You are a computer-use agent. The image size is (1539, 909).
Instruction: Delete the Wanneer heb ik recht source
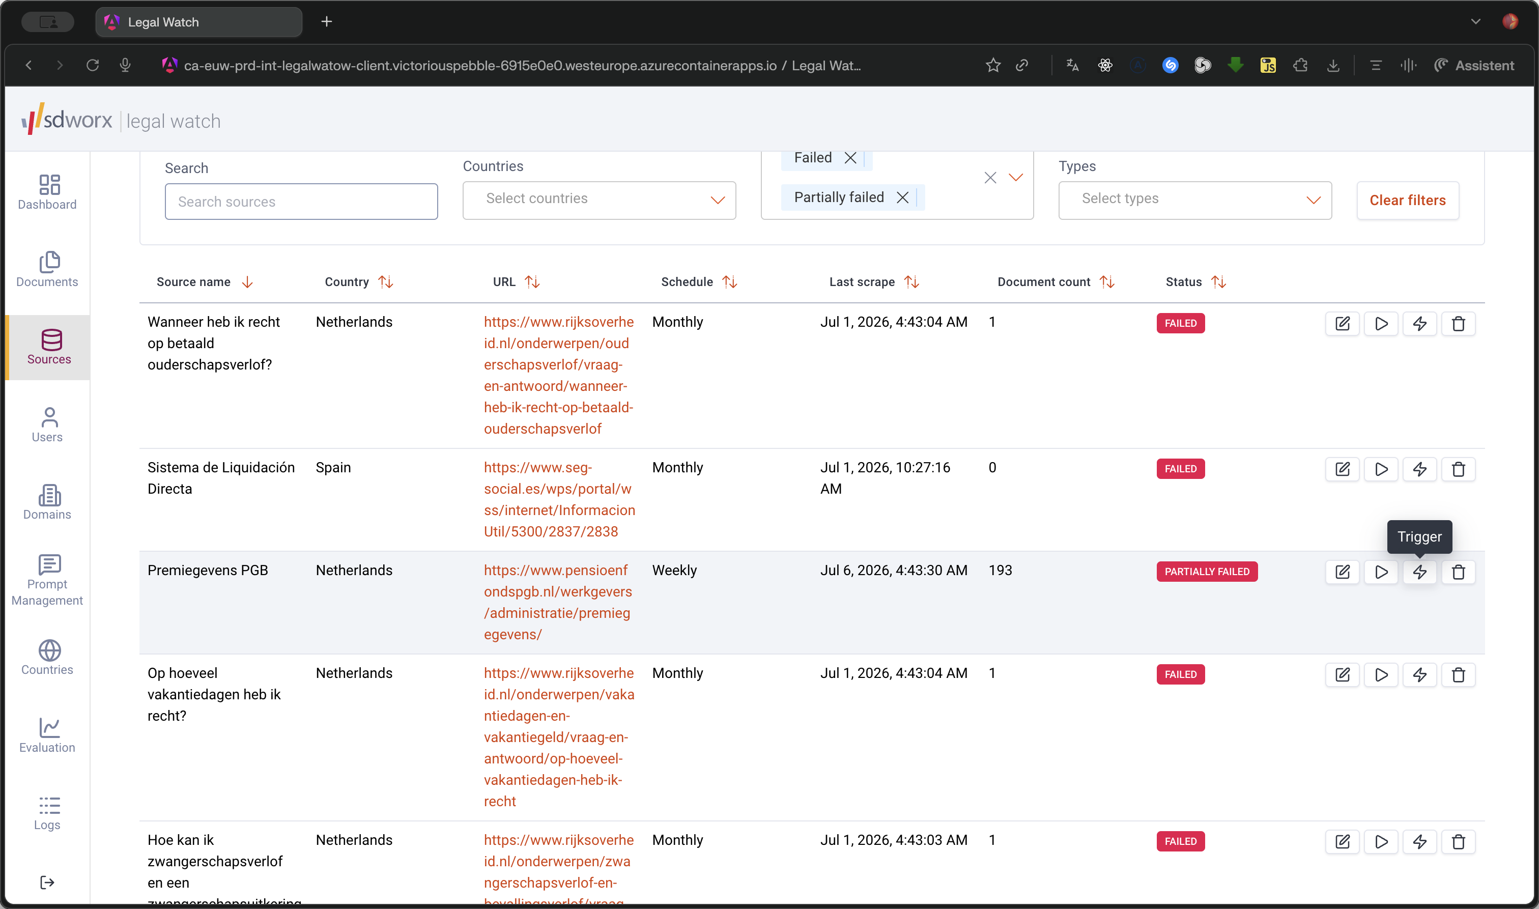pyautogui.click(x=1458, y=323)
